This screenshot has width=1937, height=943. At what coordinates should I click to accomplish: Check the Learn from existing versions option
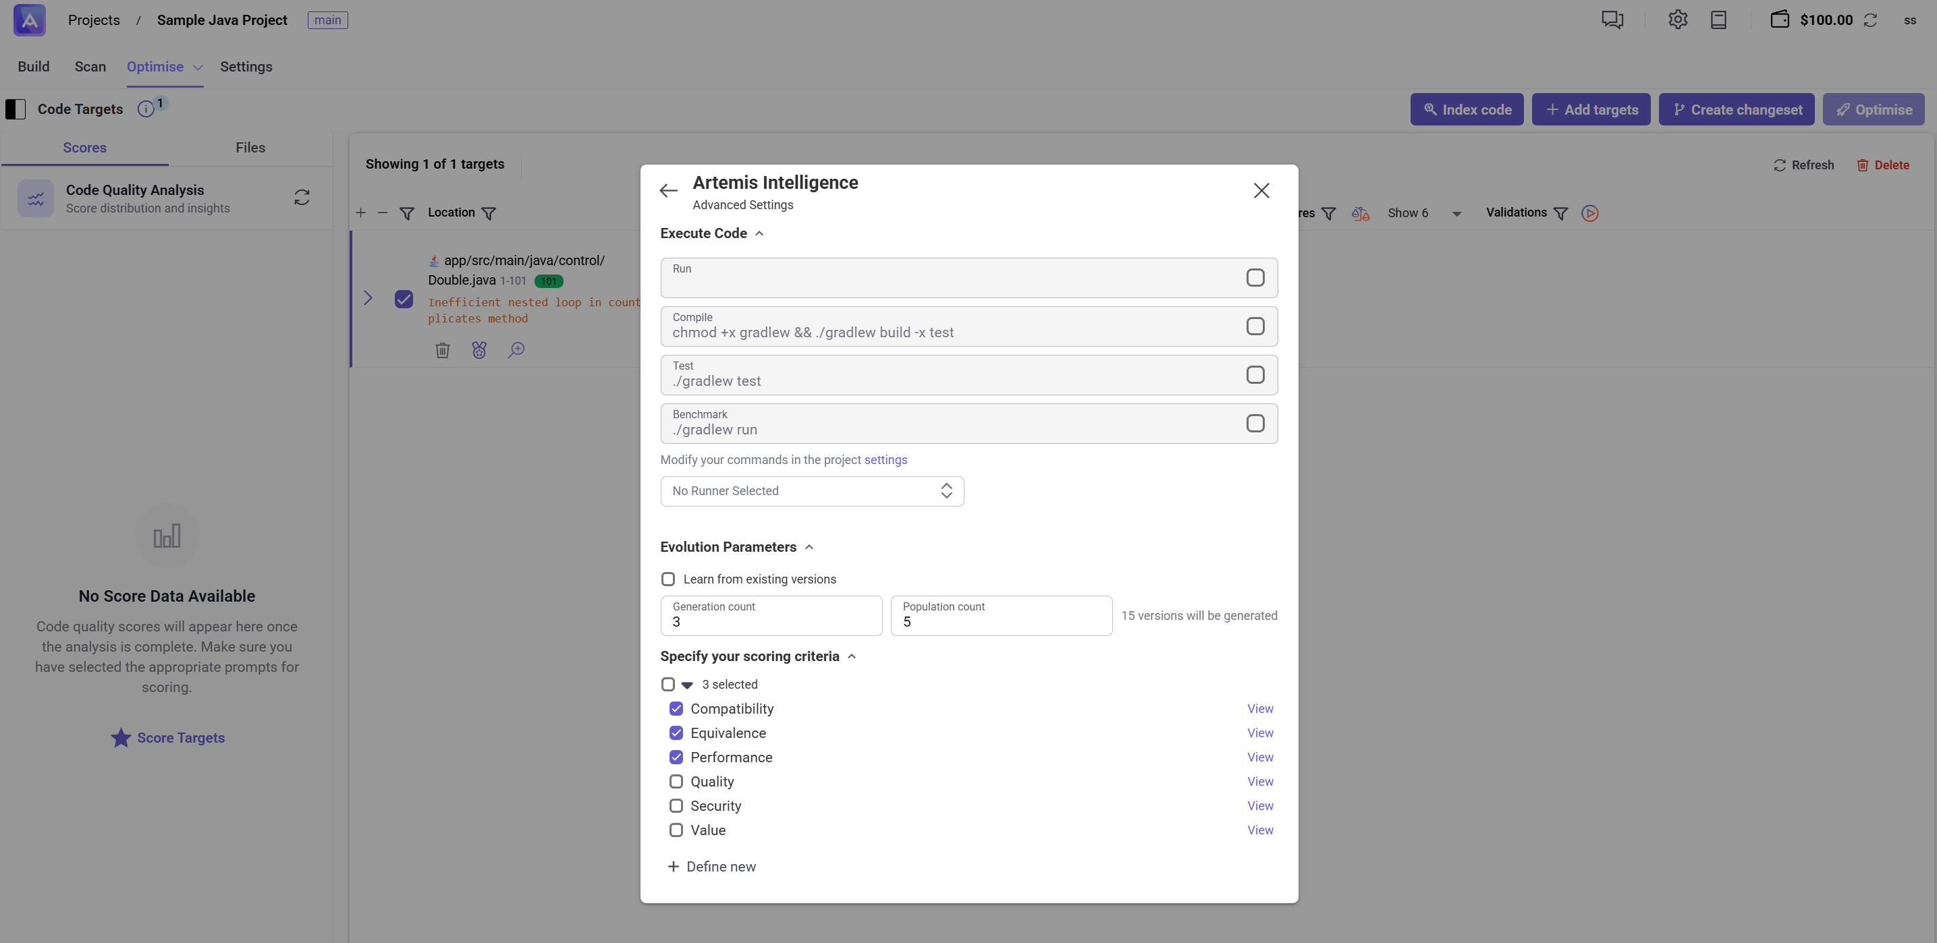[x=668, y=579]
